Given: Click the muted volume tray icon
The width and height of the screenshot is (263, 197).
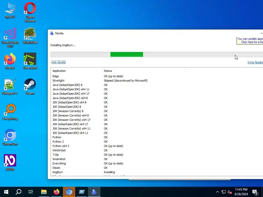Looking at the screenshot, I should coord(230,192).
